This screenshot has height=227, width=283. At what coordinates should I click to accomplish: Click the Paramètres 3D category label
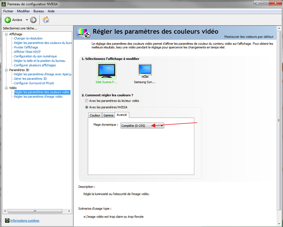(x=19, y=70)
